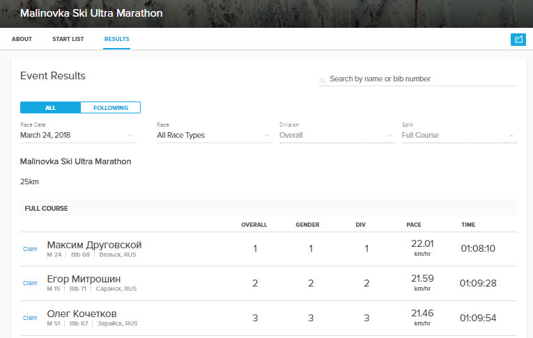Open Олег Кочетков's athlete entry
The image size is (533, 338).
[x=82, y=314]
